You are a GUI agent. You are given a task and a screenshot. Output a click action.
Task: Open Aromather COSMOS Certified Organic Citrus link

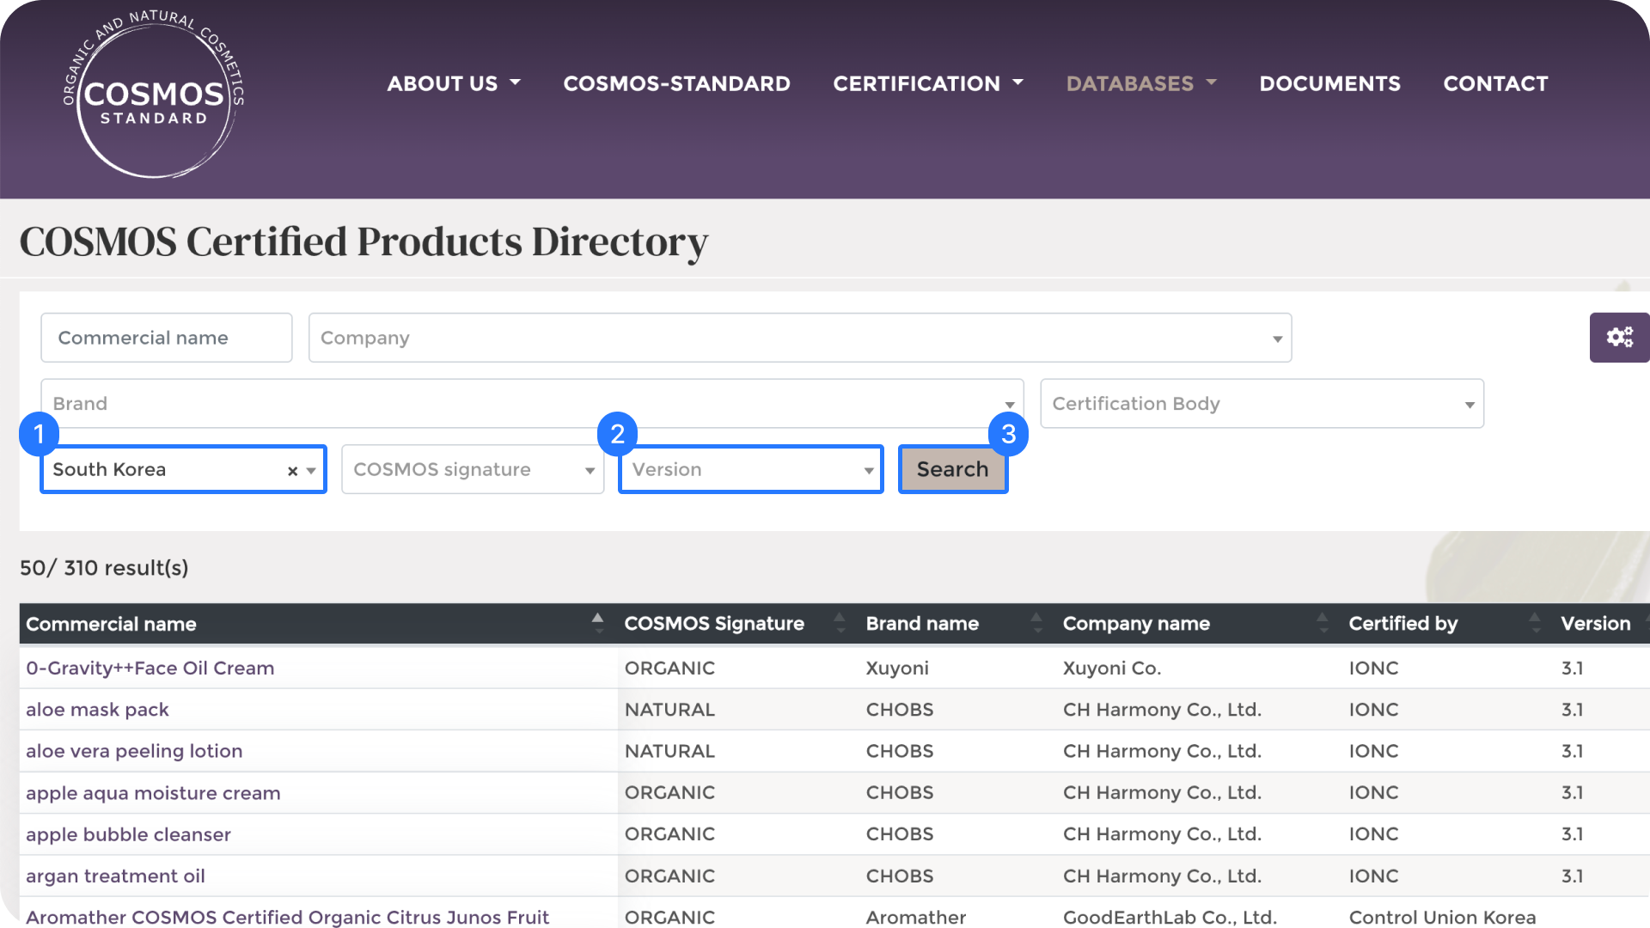click(x=287, y=917)
